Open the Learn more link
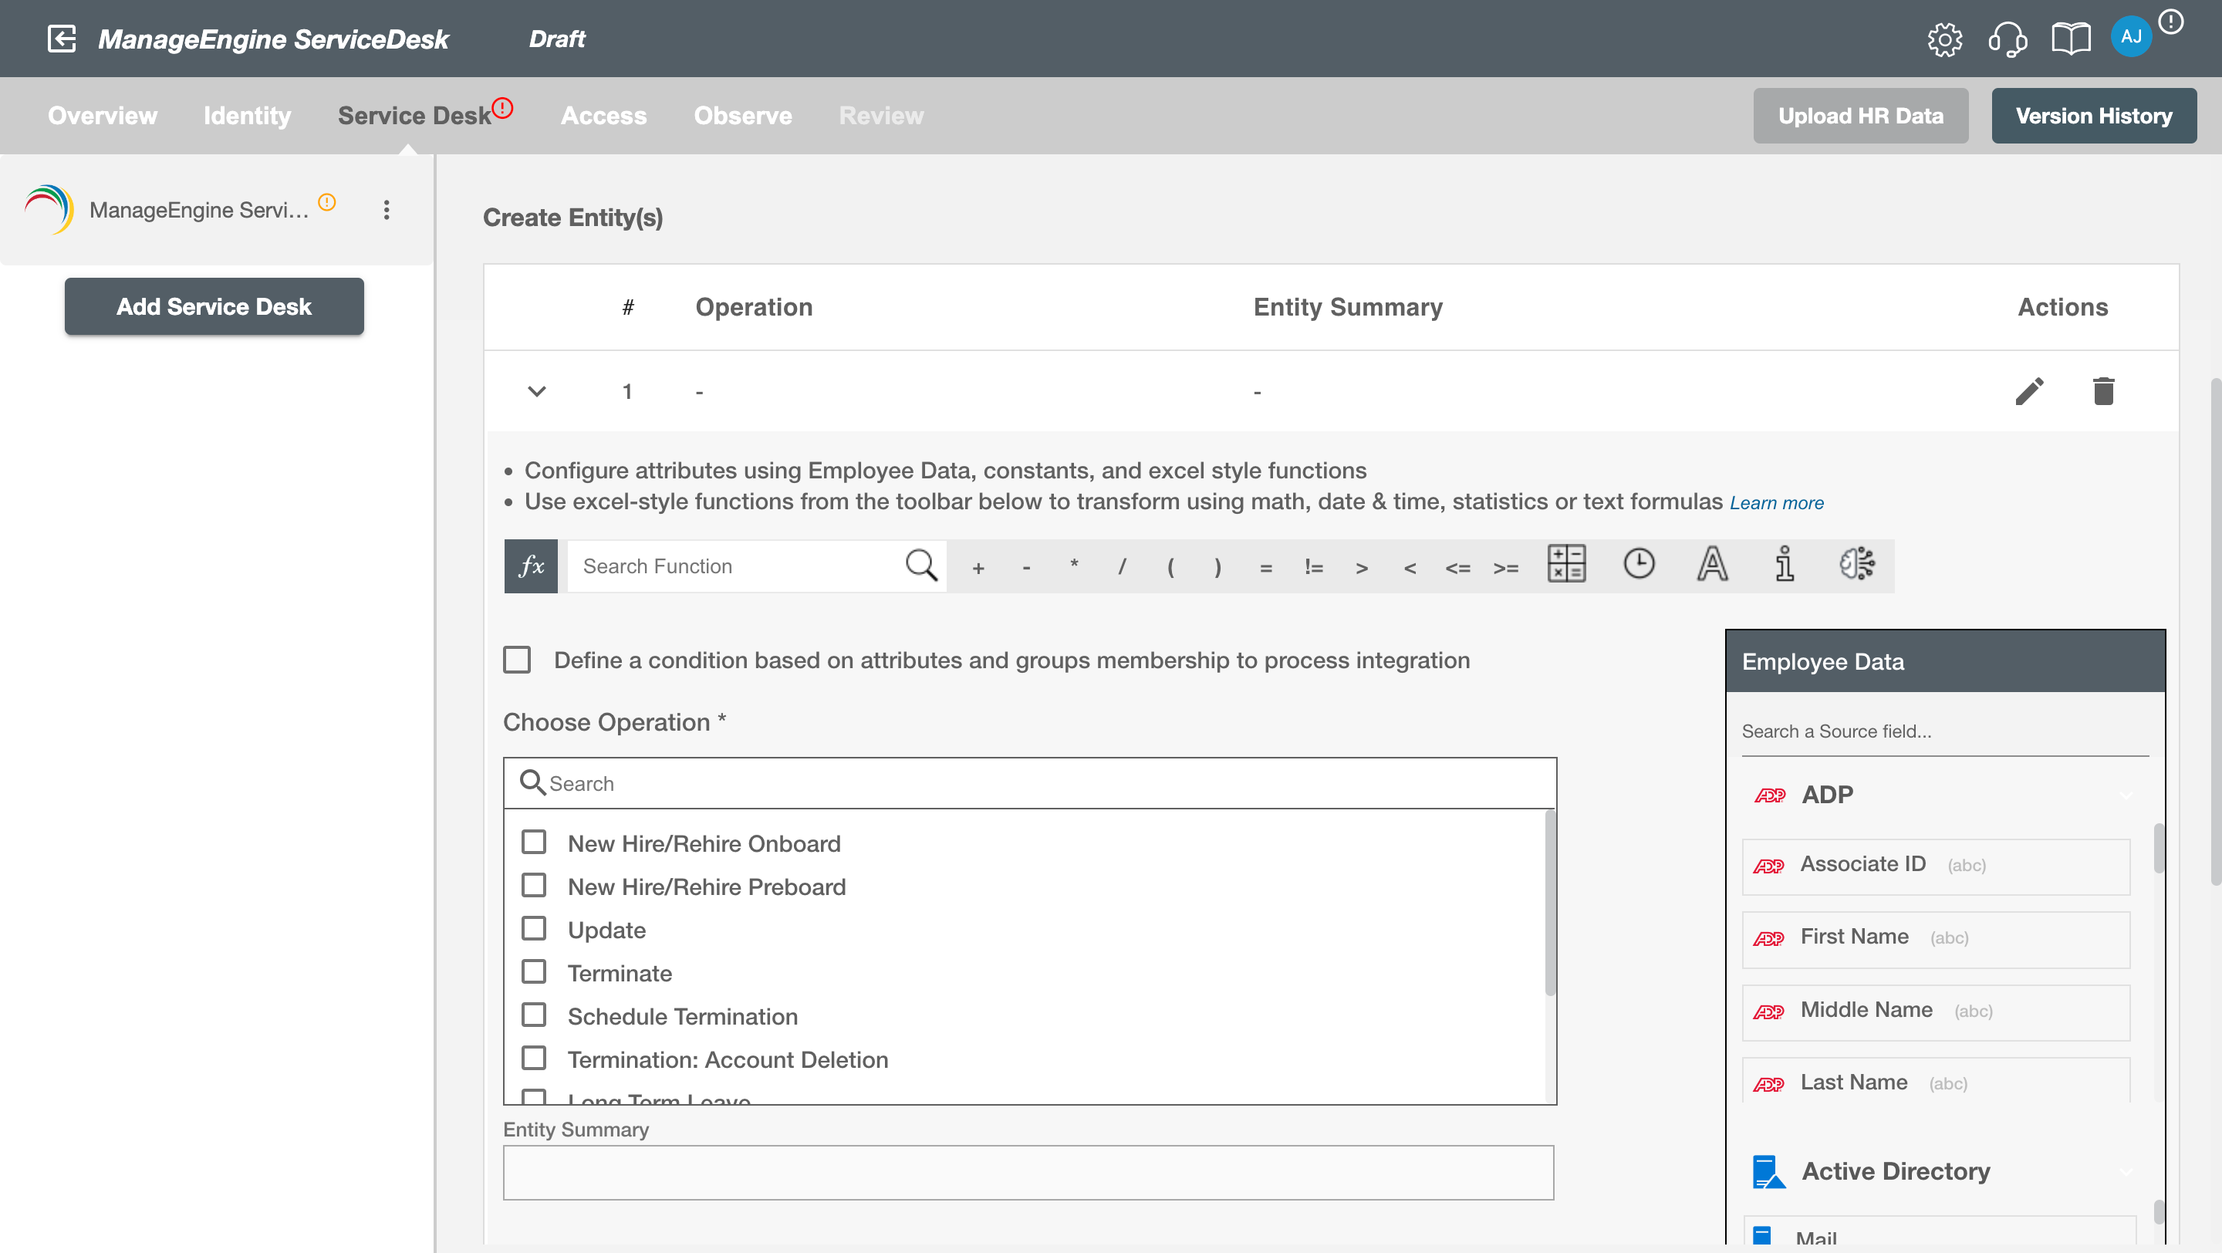Viewport: 2222px width, 1253px height. coord(1777,503)
